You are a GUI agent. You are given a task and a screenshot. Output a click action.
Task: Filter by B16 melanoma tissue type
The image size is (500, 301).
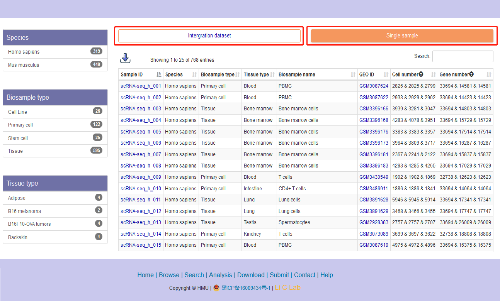click(x=55, y=211)
